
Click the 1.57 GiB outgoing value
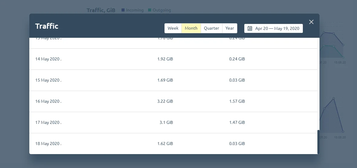[237, 101]
